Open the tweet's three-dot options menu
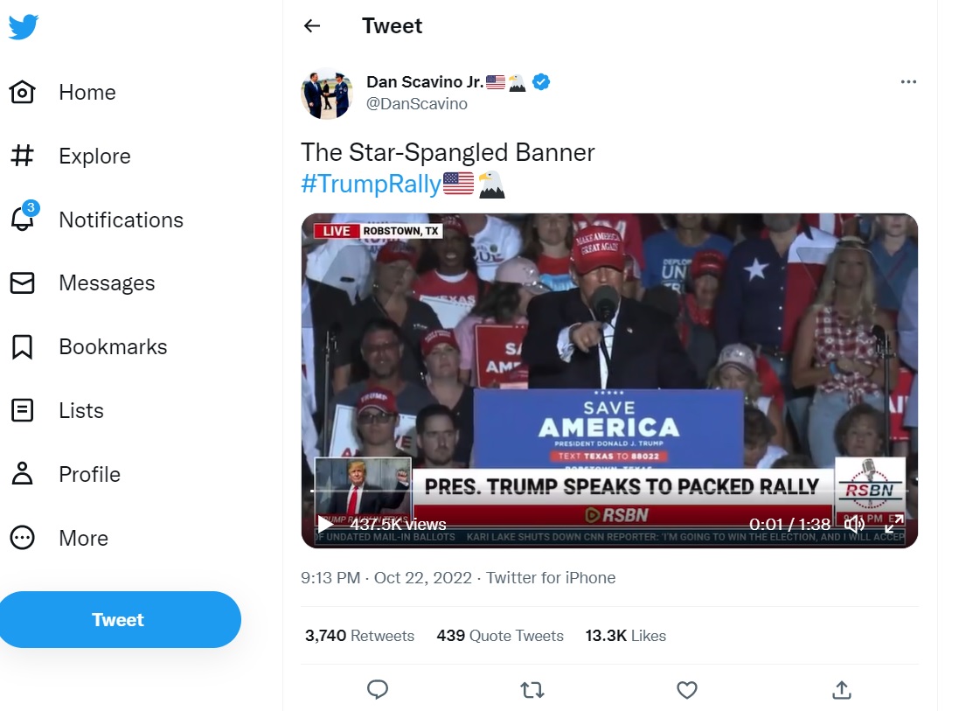The height and width of the screenshot is (711, 959). [x=909, y=81]
